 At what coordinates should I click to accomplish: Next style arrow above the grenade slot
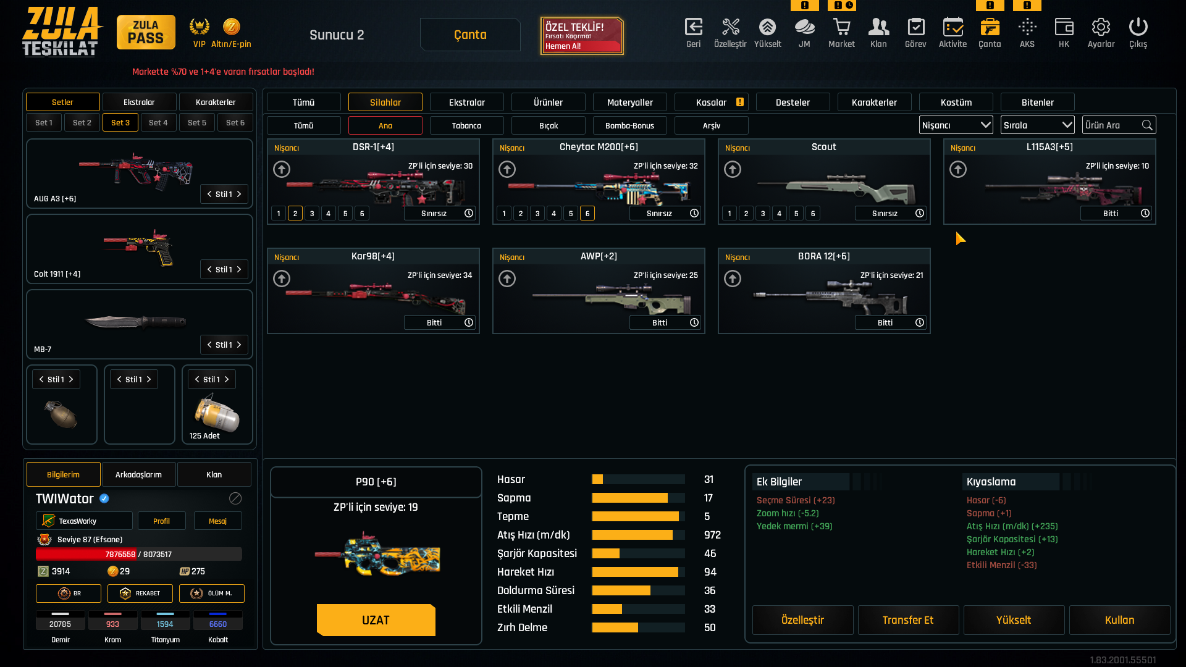[71, 379]
